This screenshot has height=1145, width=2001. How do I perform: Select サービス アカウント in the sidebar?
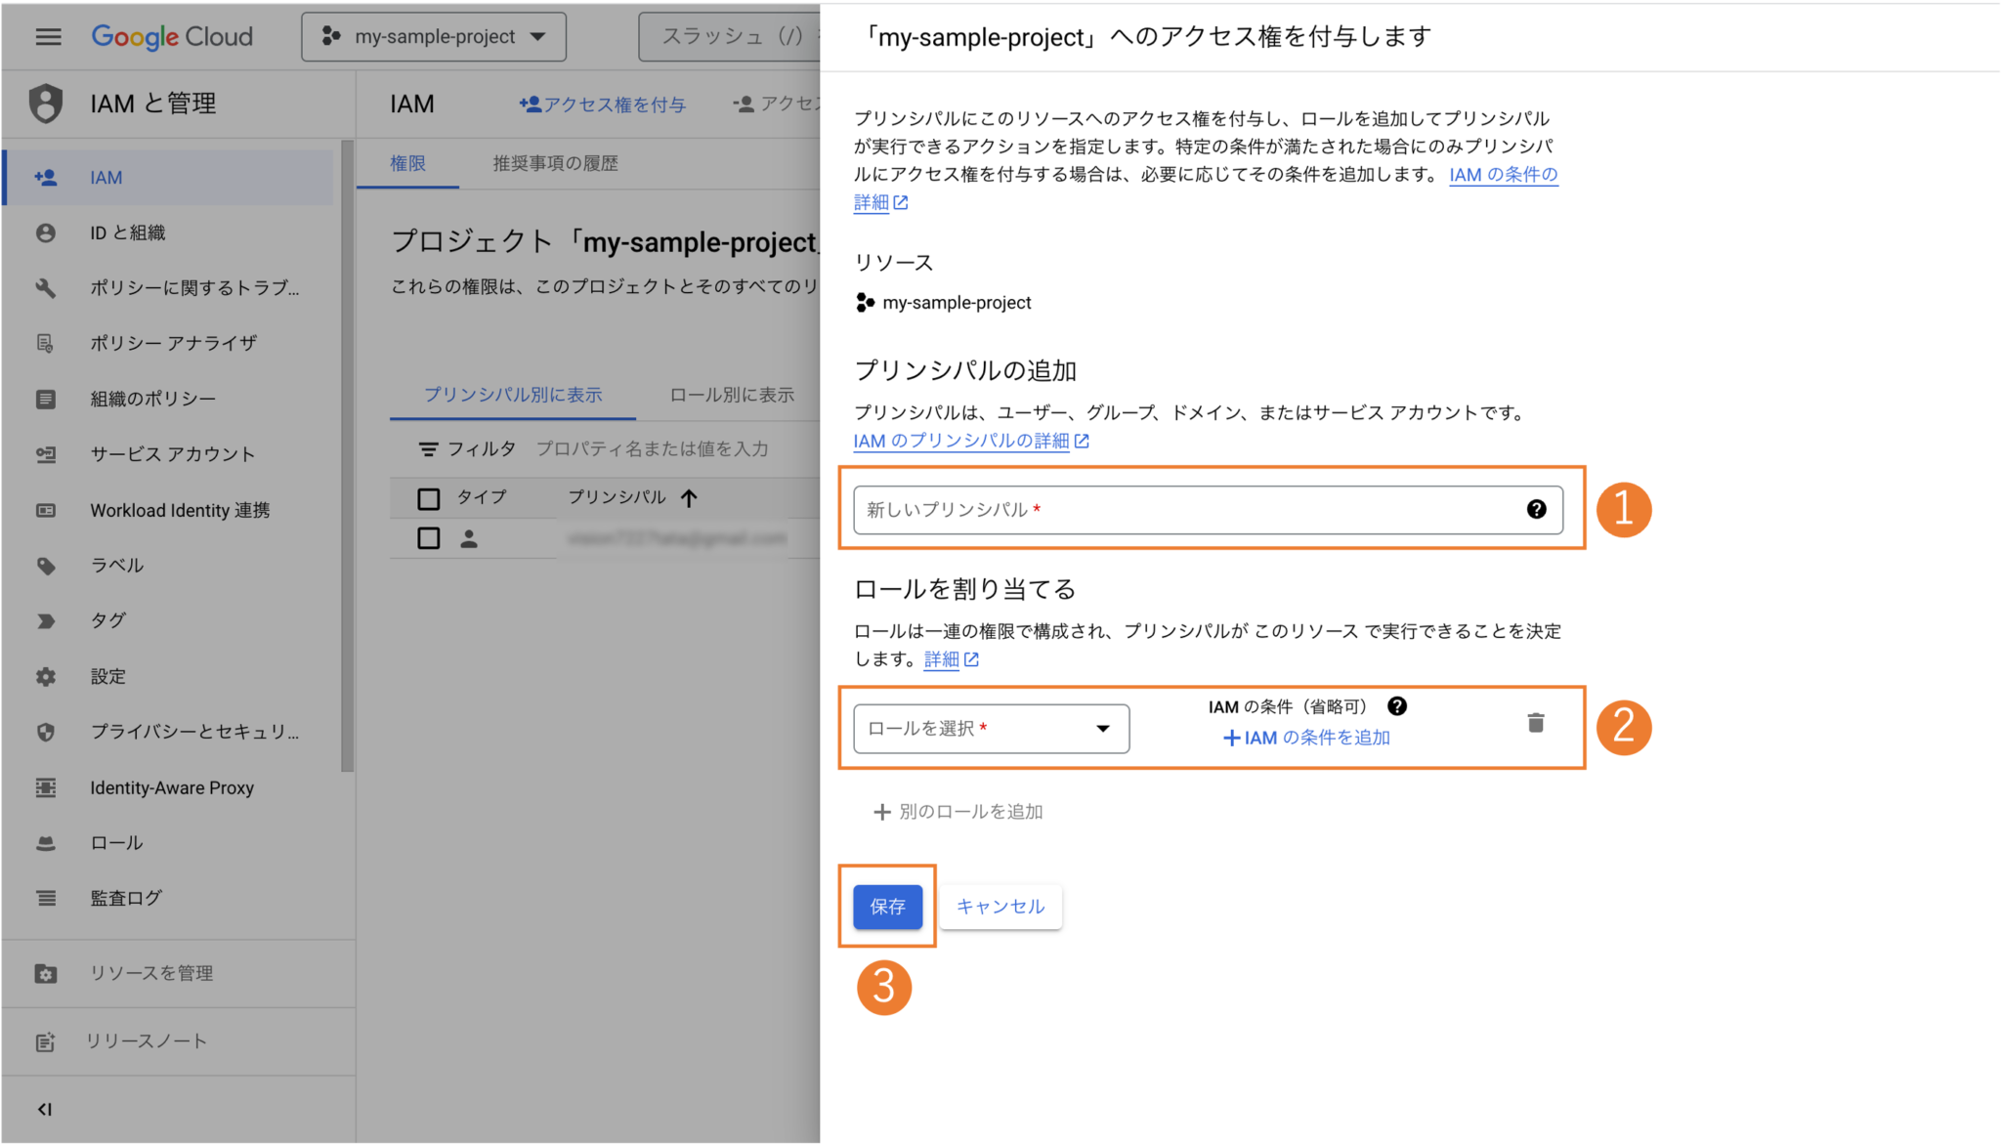[172, 453]
